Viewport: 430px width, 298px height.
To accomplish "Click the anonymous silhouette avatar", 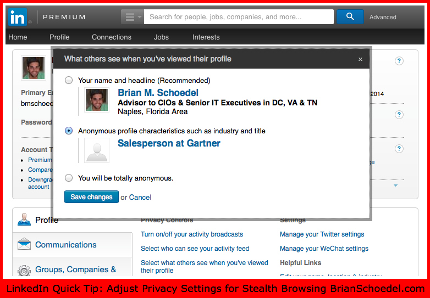I will coord(97,150).
